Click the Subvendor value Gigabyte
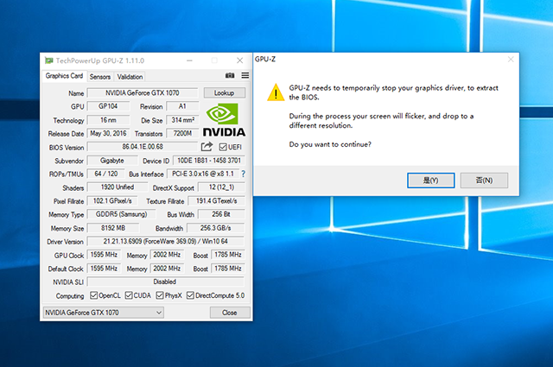The width and height of the screenshot is (553, 367). click(x=112, y=161)
